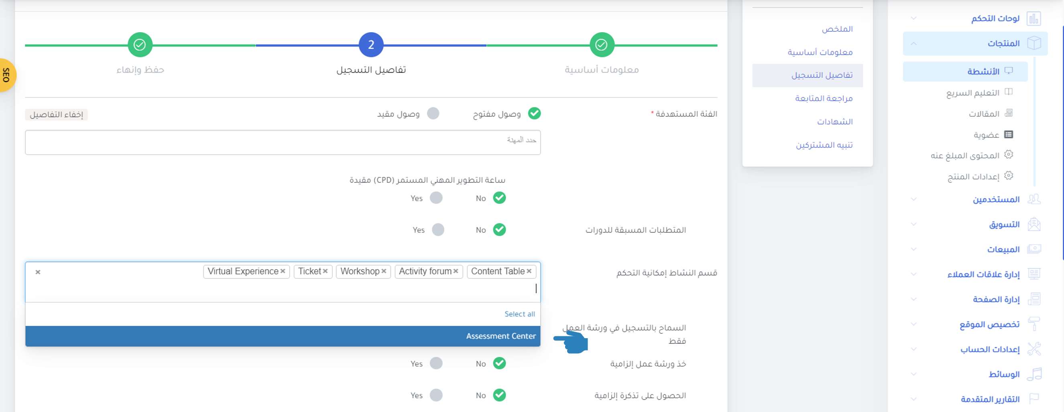Image resolution: width=1064 pixels, height=412 pixels.
Task: Click the Media music note icon
Action: (x=1033, y=374)
